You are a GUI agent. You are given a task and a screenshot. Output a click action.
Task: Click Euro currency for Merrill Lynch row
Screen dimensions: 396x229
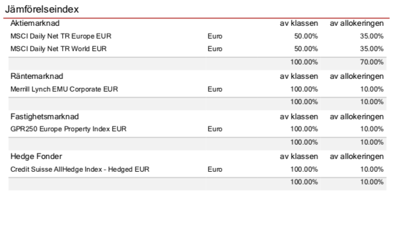tap(215, 89)
